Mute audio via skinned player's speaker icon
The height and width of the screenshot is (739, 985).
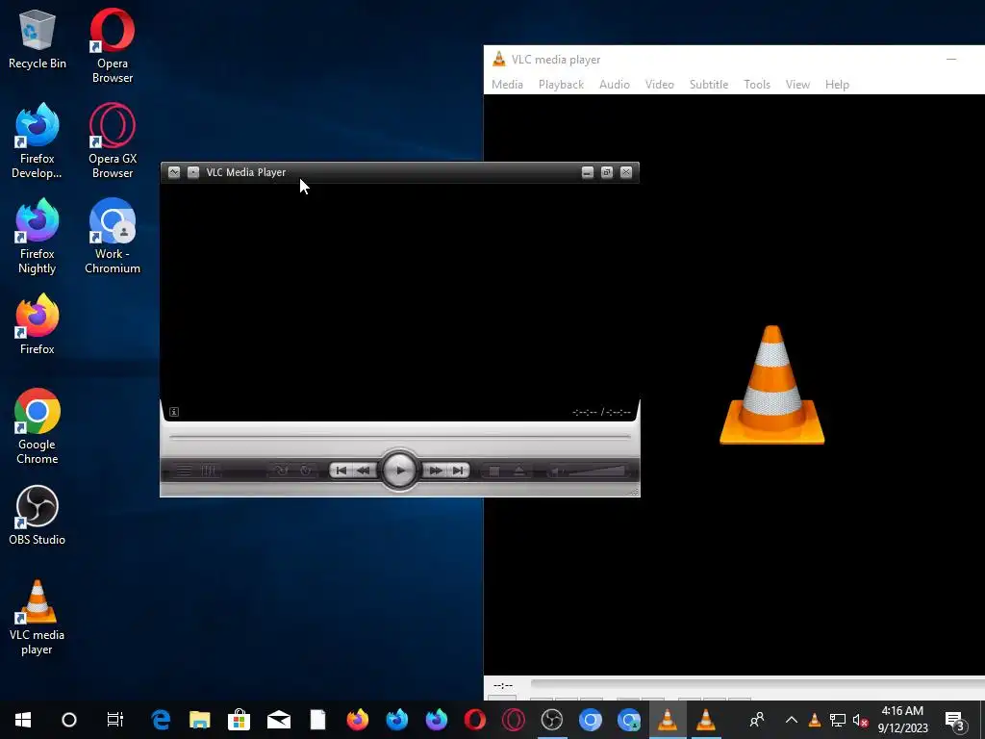click(x=555, y=471)
